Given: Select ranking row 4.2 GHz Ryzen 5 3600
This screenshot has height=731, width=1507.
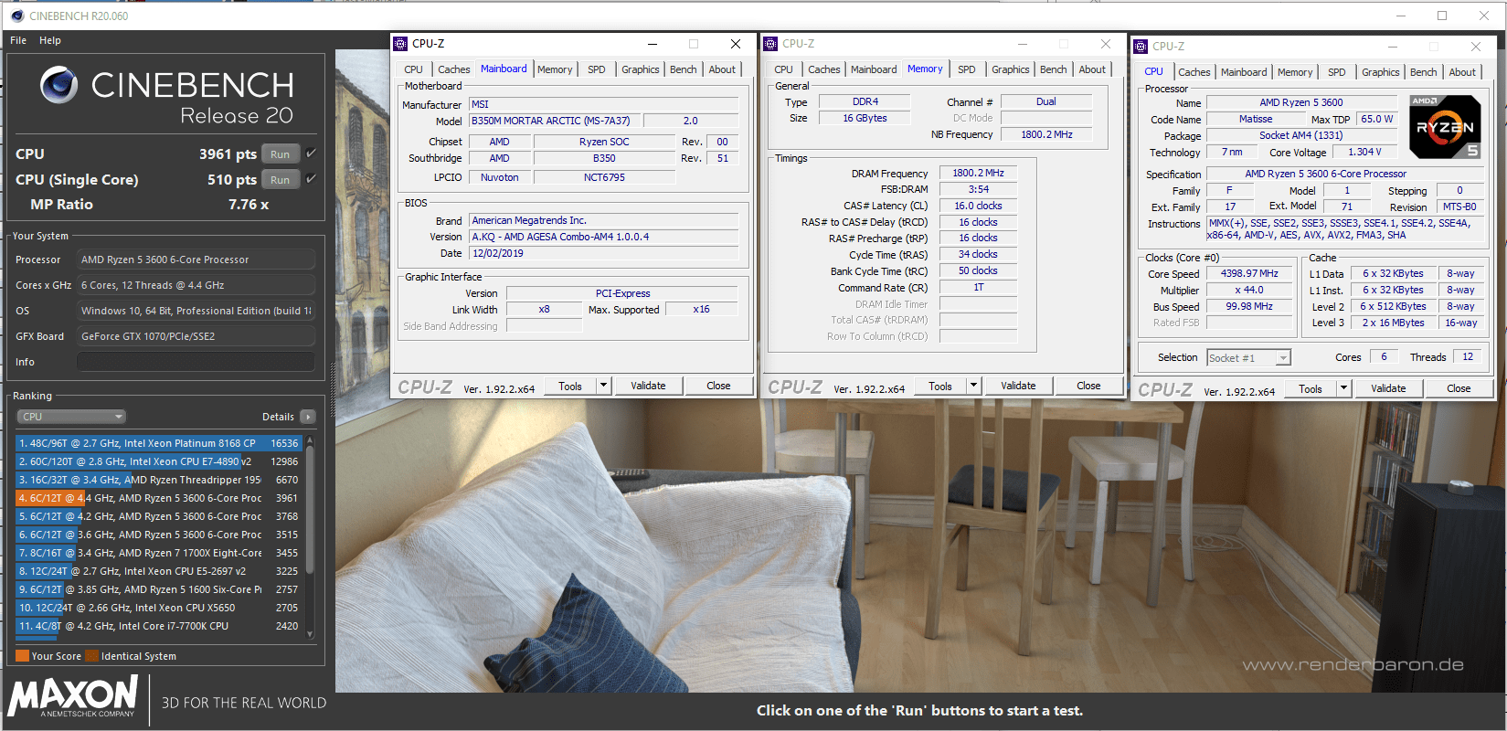Looking at the screenshot, I should 158,516.
